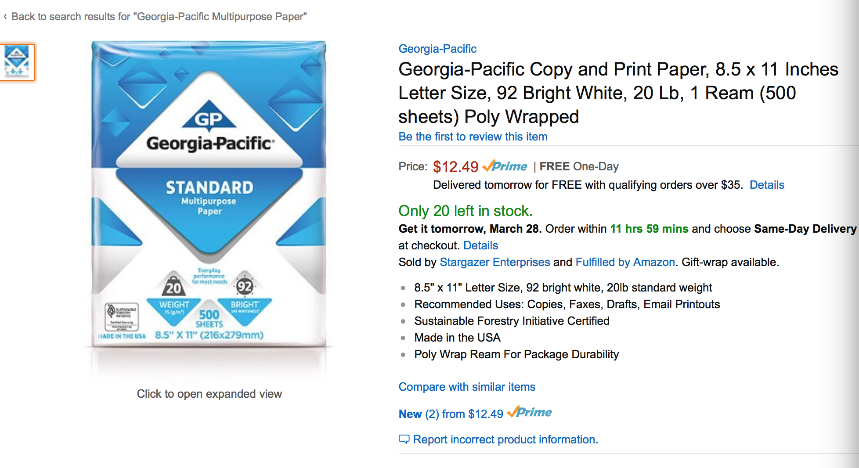Go back to Georgia-Pacific search results

coord(159,17)
